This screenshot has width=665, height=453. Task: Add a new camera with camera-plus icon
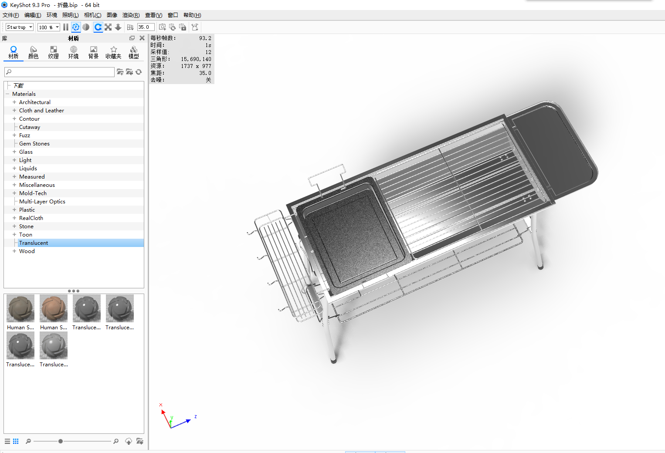tap(163, 27)
